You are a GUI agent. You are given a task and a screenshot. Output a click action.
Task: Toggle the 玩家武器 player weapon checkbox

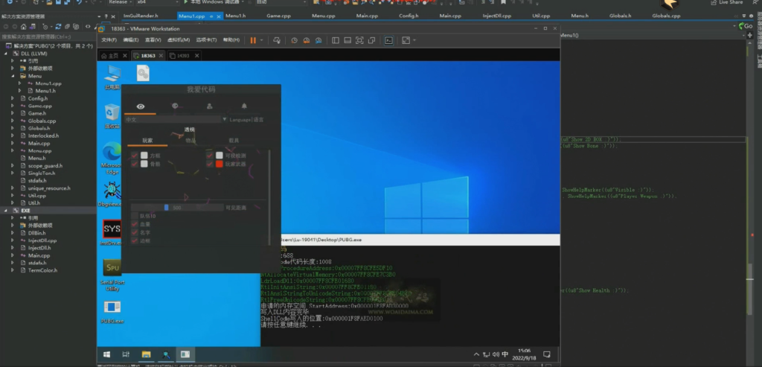click(x=209, y=164)
